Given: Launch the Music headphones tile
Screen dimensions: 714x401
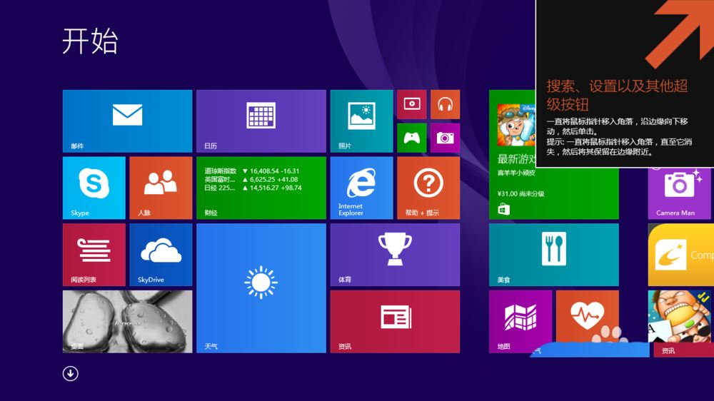Looking at the screenshot, I should [x=445, y=104].
